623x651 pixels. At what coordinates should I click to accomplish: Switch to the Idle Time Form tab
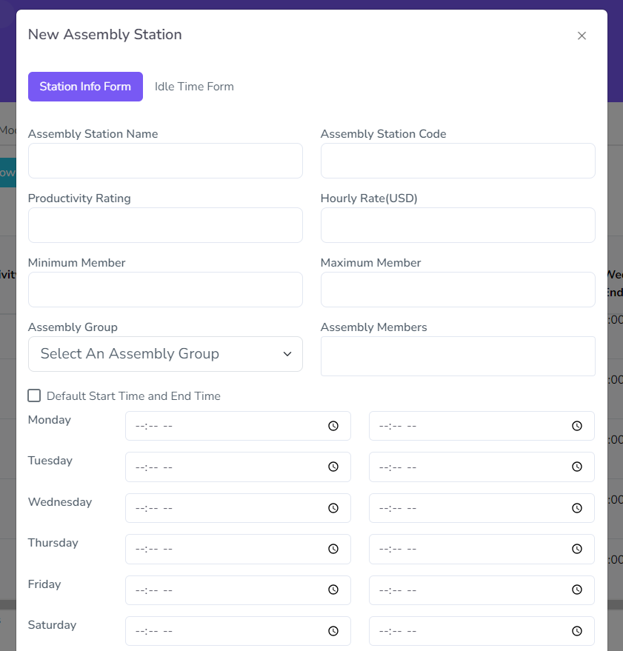[194, 87]
